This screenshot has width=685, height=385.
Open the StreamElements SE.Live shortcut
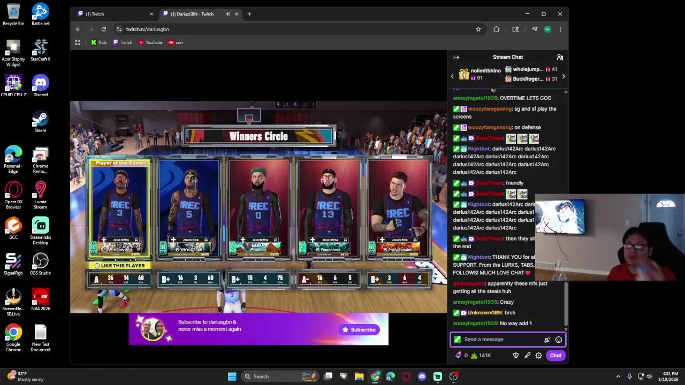[x=13, y=303]
